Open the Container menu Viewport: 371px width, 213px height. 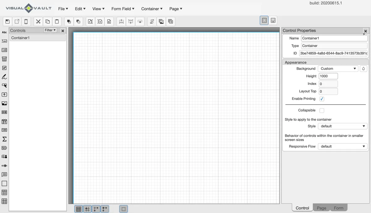[151, 9]
